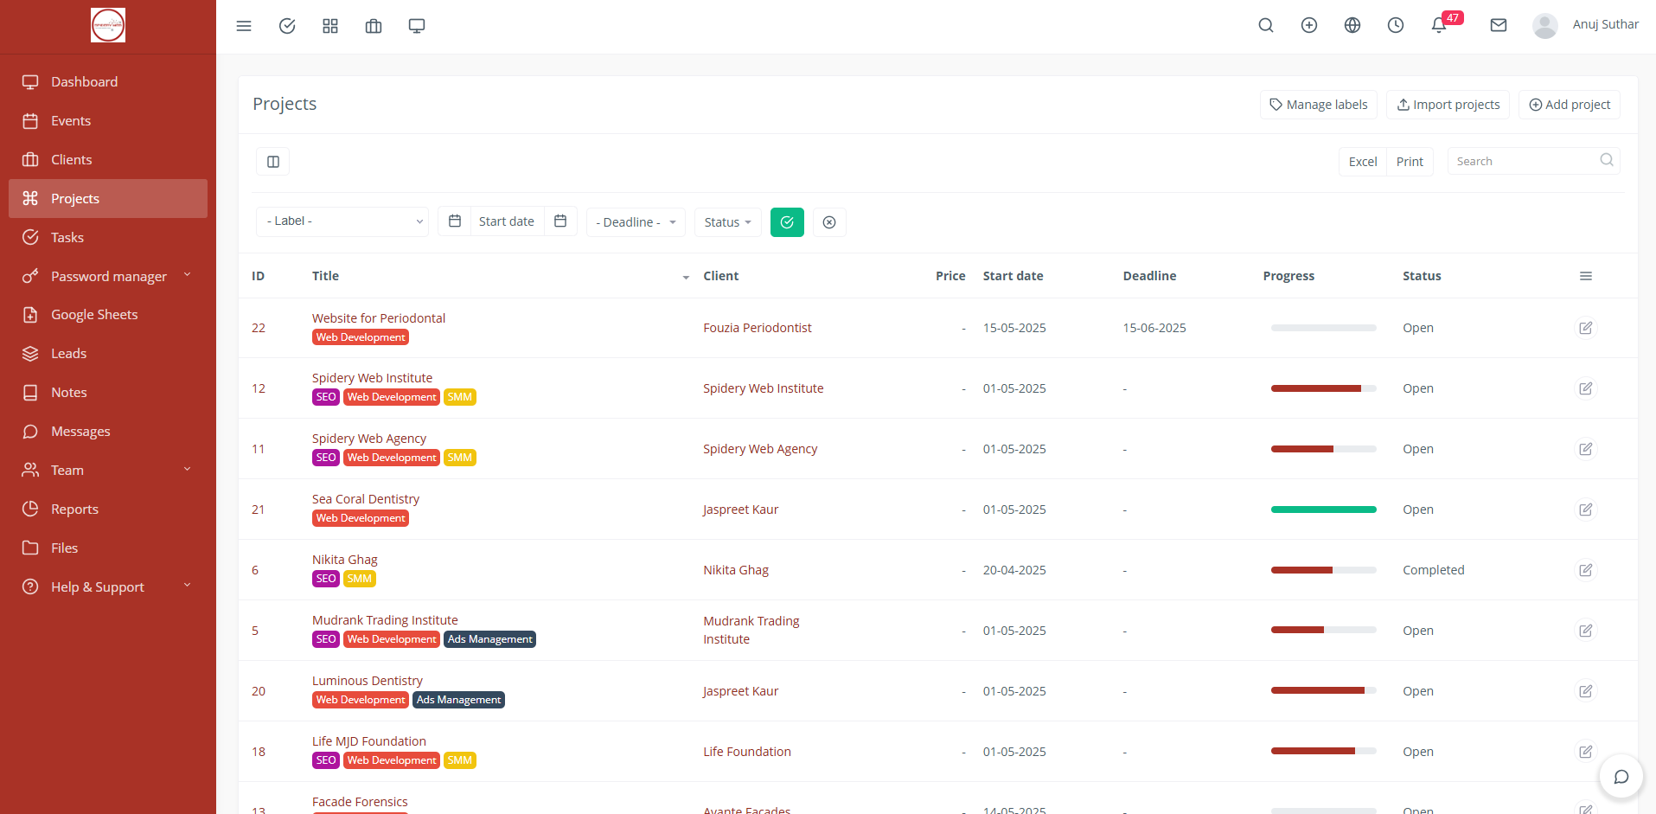Click the Add project button

pos(1570,105)
